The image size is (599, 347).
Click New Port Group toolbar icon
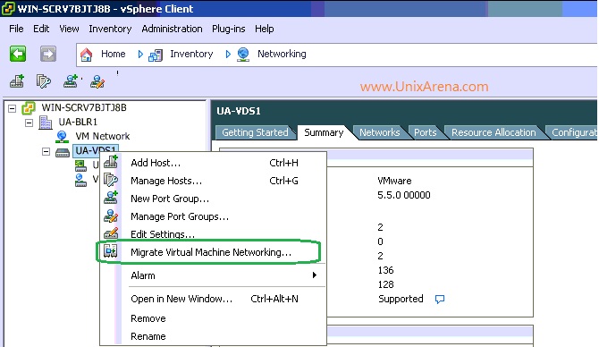pyautogui.click(x=71, y=81)
